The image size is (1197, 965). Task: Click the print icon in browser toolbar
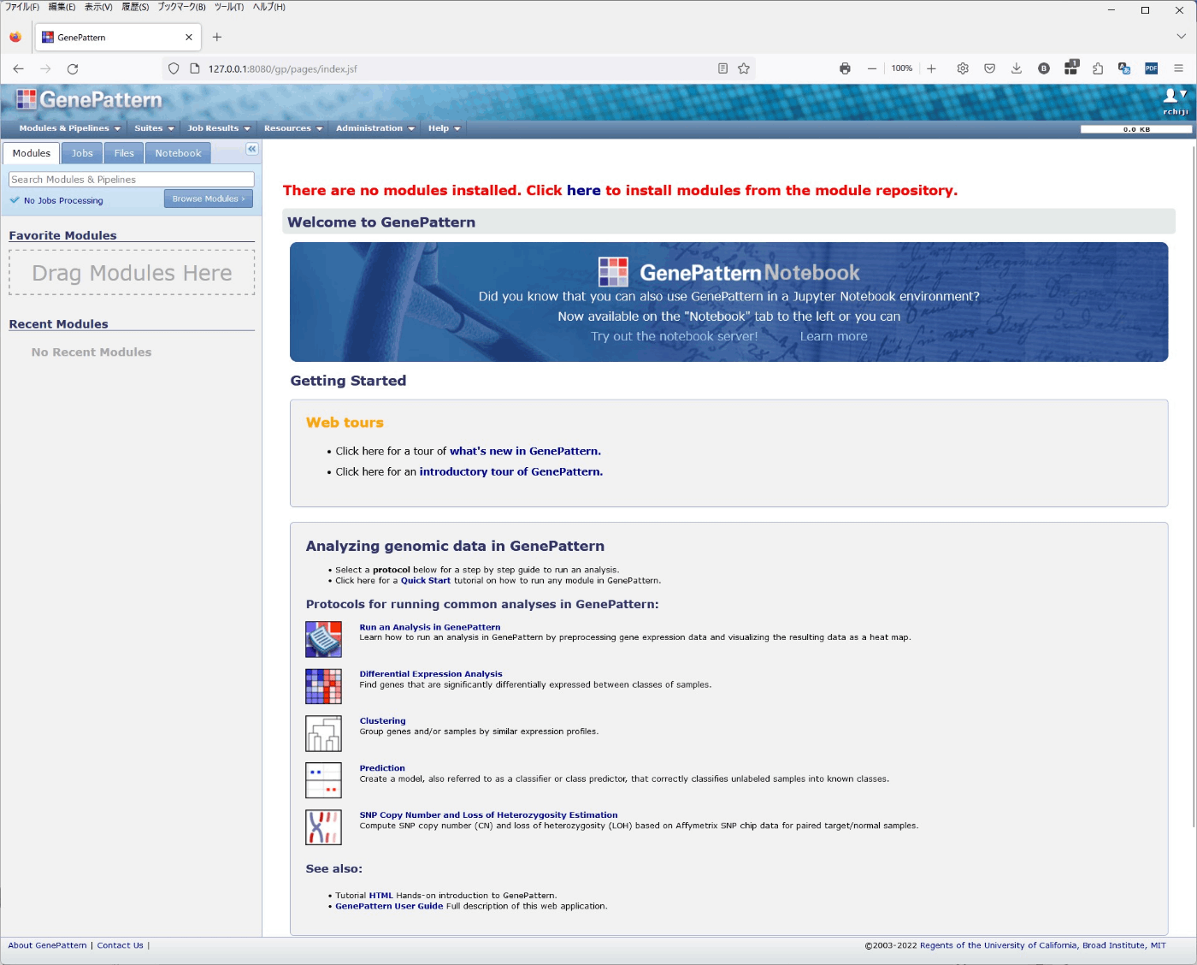(x=845, y=68)
